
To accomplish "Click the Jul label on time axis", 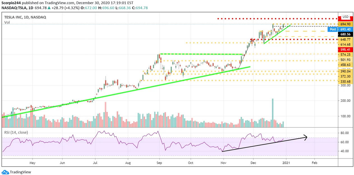I will (x=95, y=162).
